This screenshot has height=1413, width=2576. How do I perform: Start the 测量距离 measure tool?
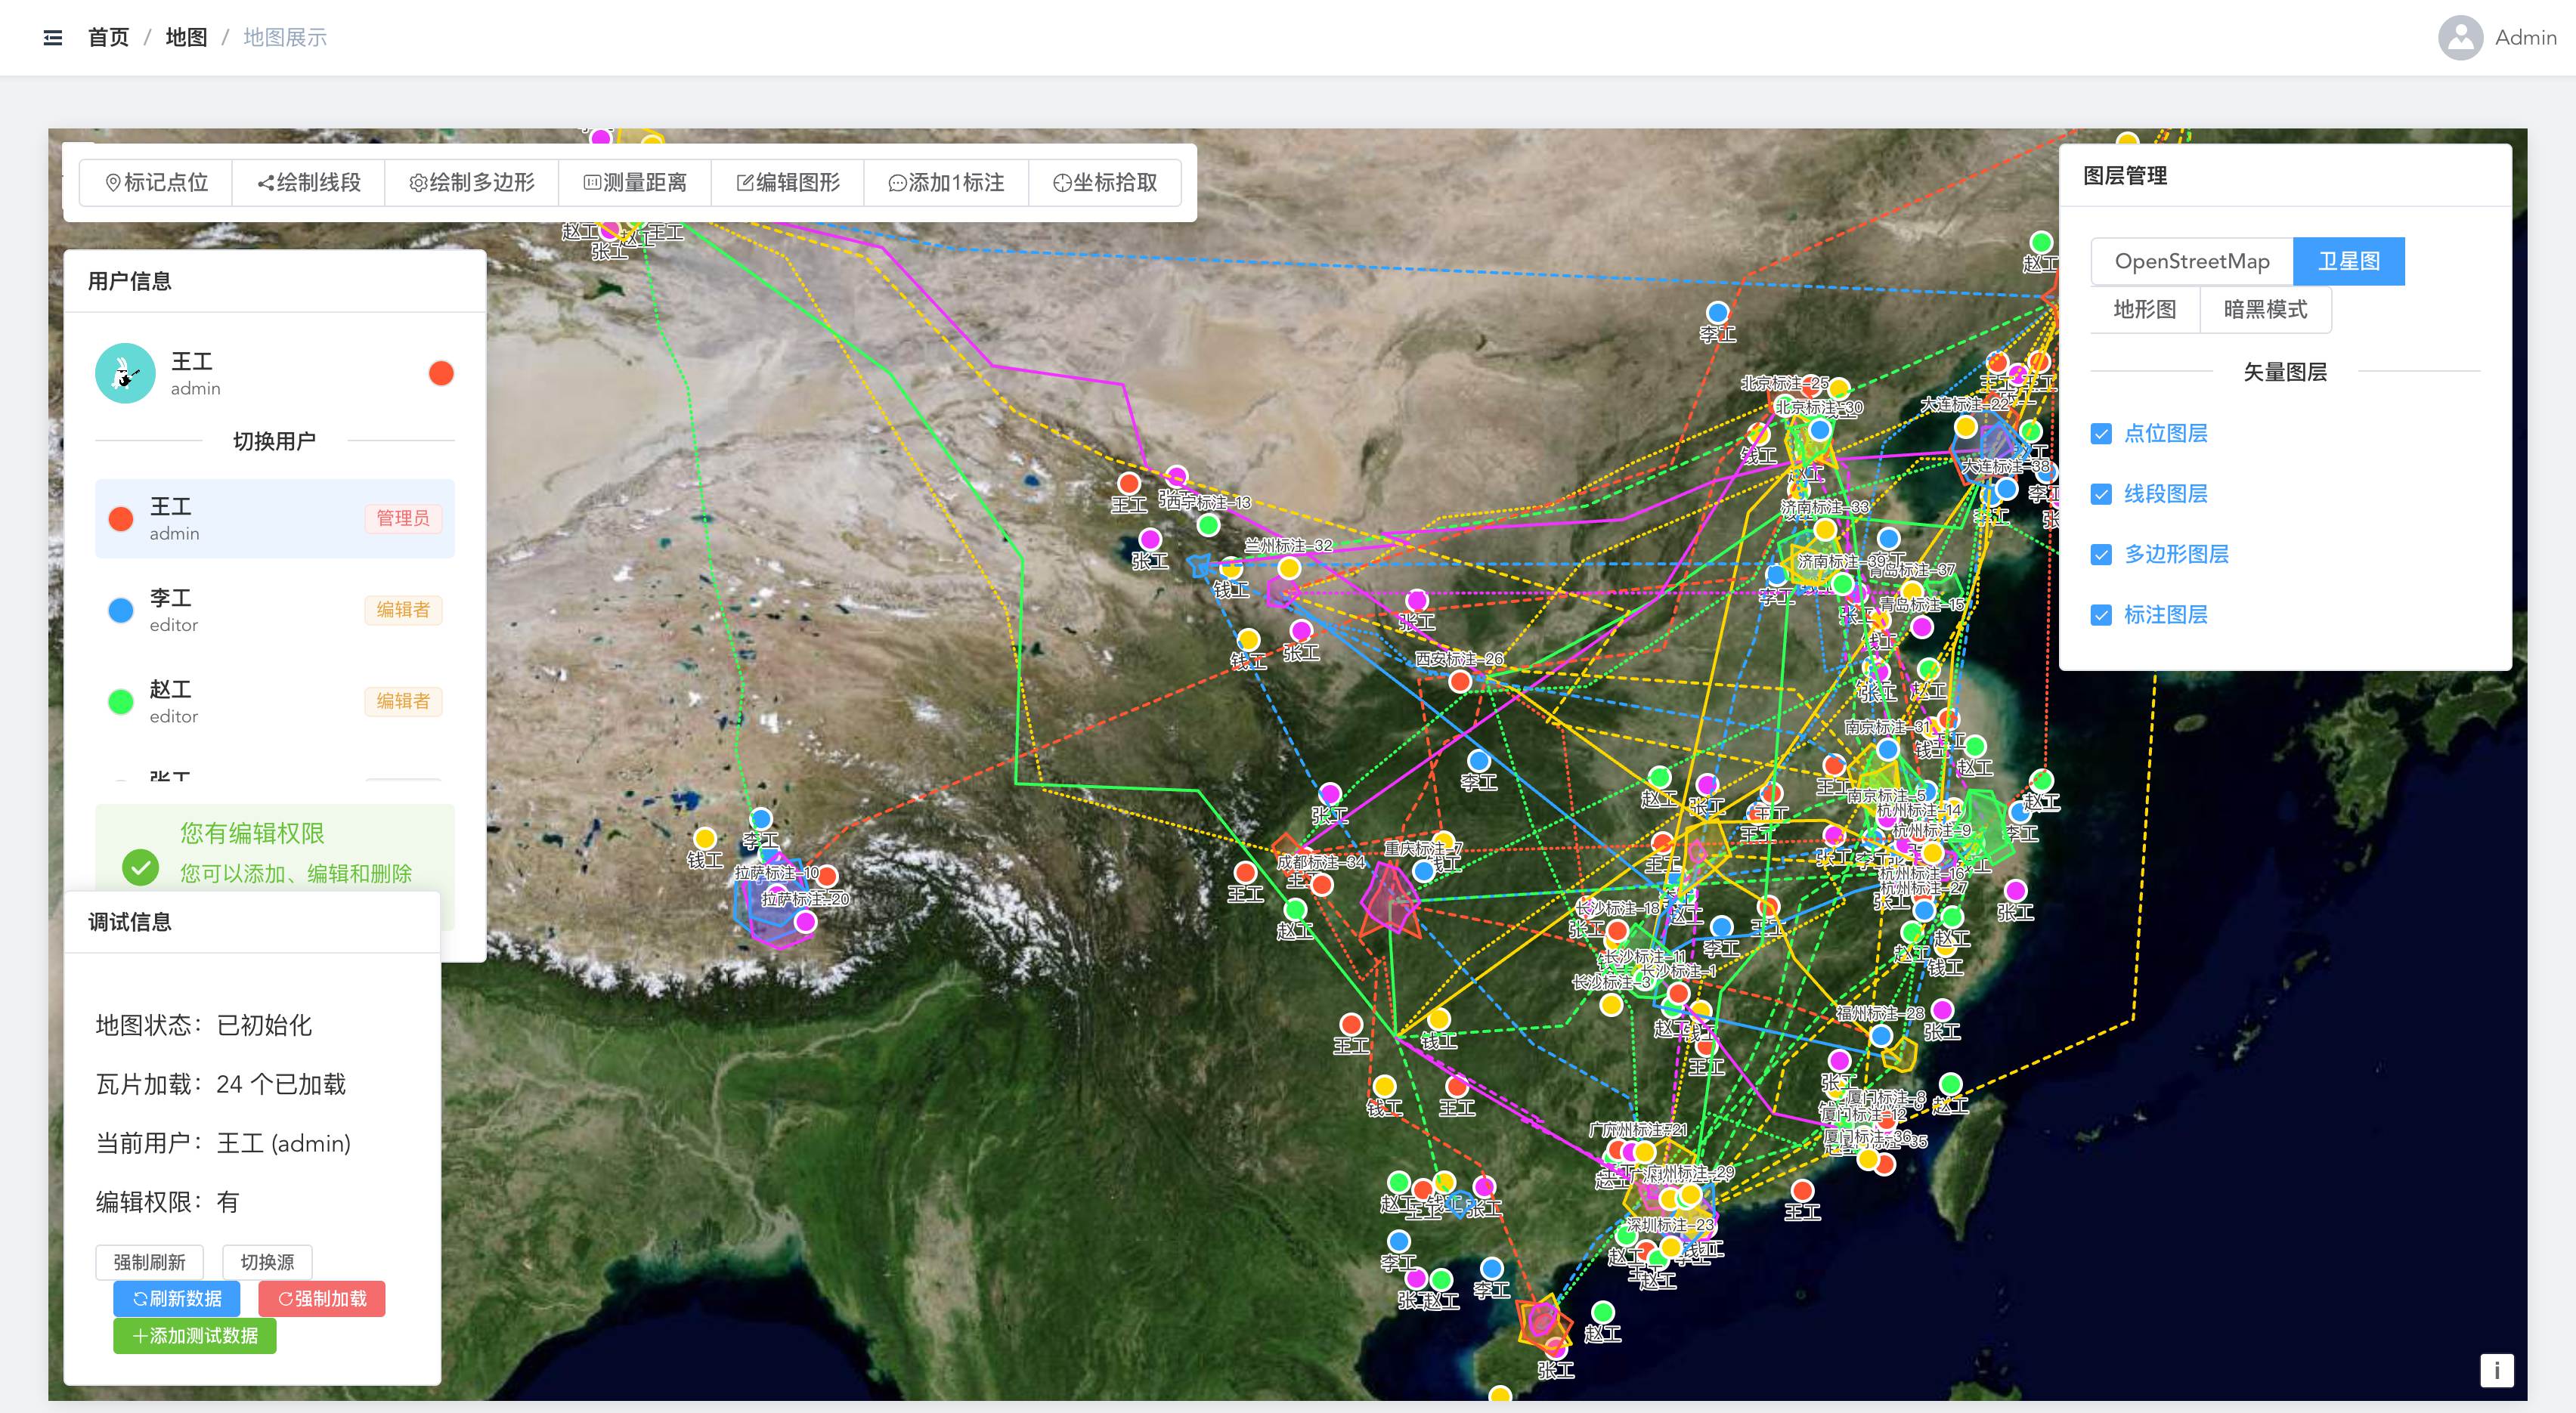[x=635, y=182]
